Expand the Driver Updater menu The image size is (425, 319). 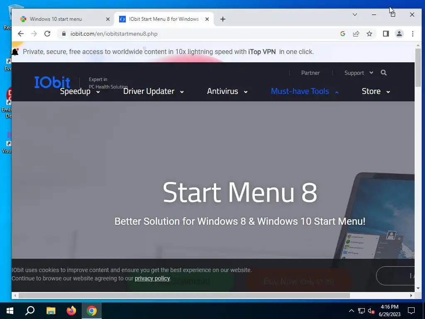[154, 91]
